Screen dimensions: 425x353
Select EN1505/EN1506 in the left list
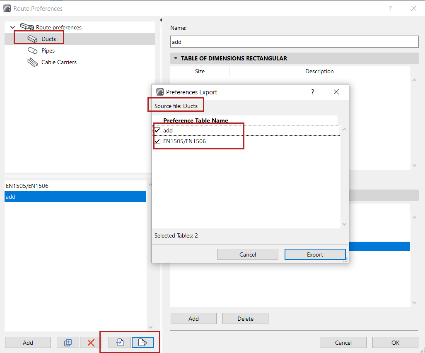pyautogui.click(x=75, y=186)
